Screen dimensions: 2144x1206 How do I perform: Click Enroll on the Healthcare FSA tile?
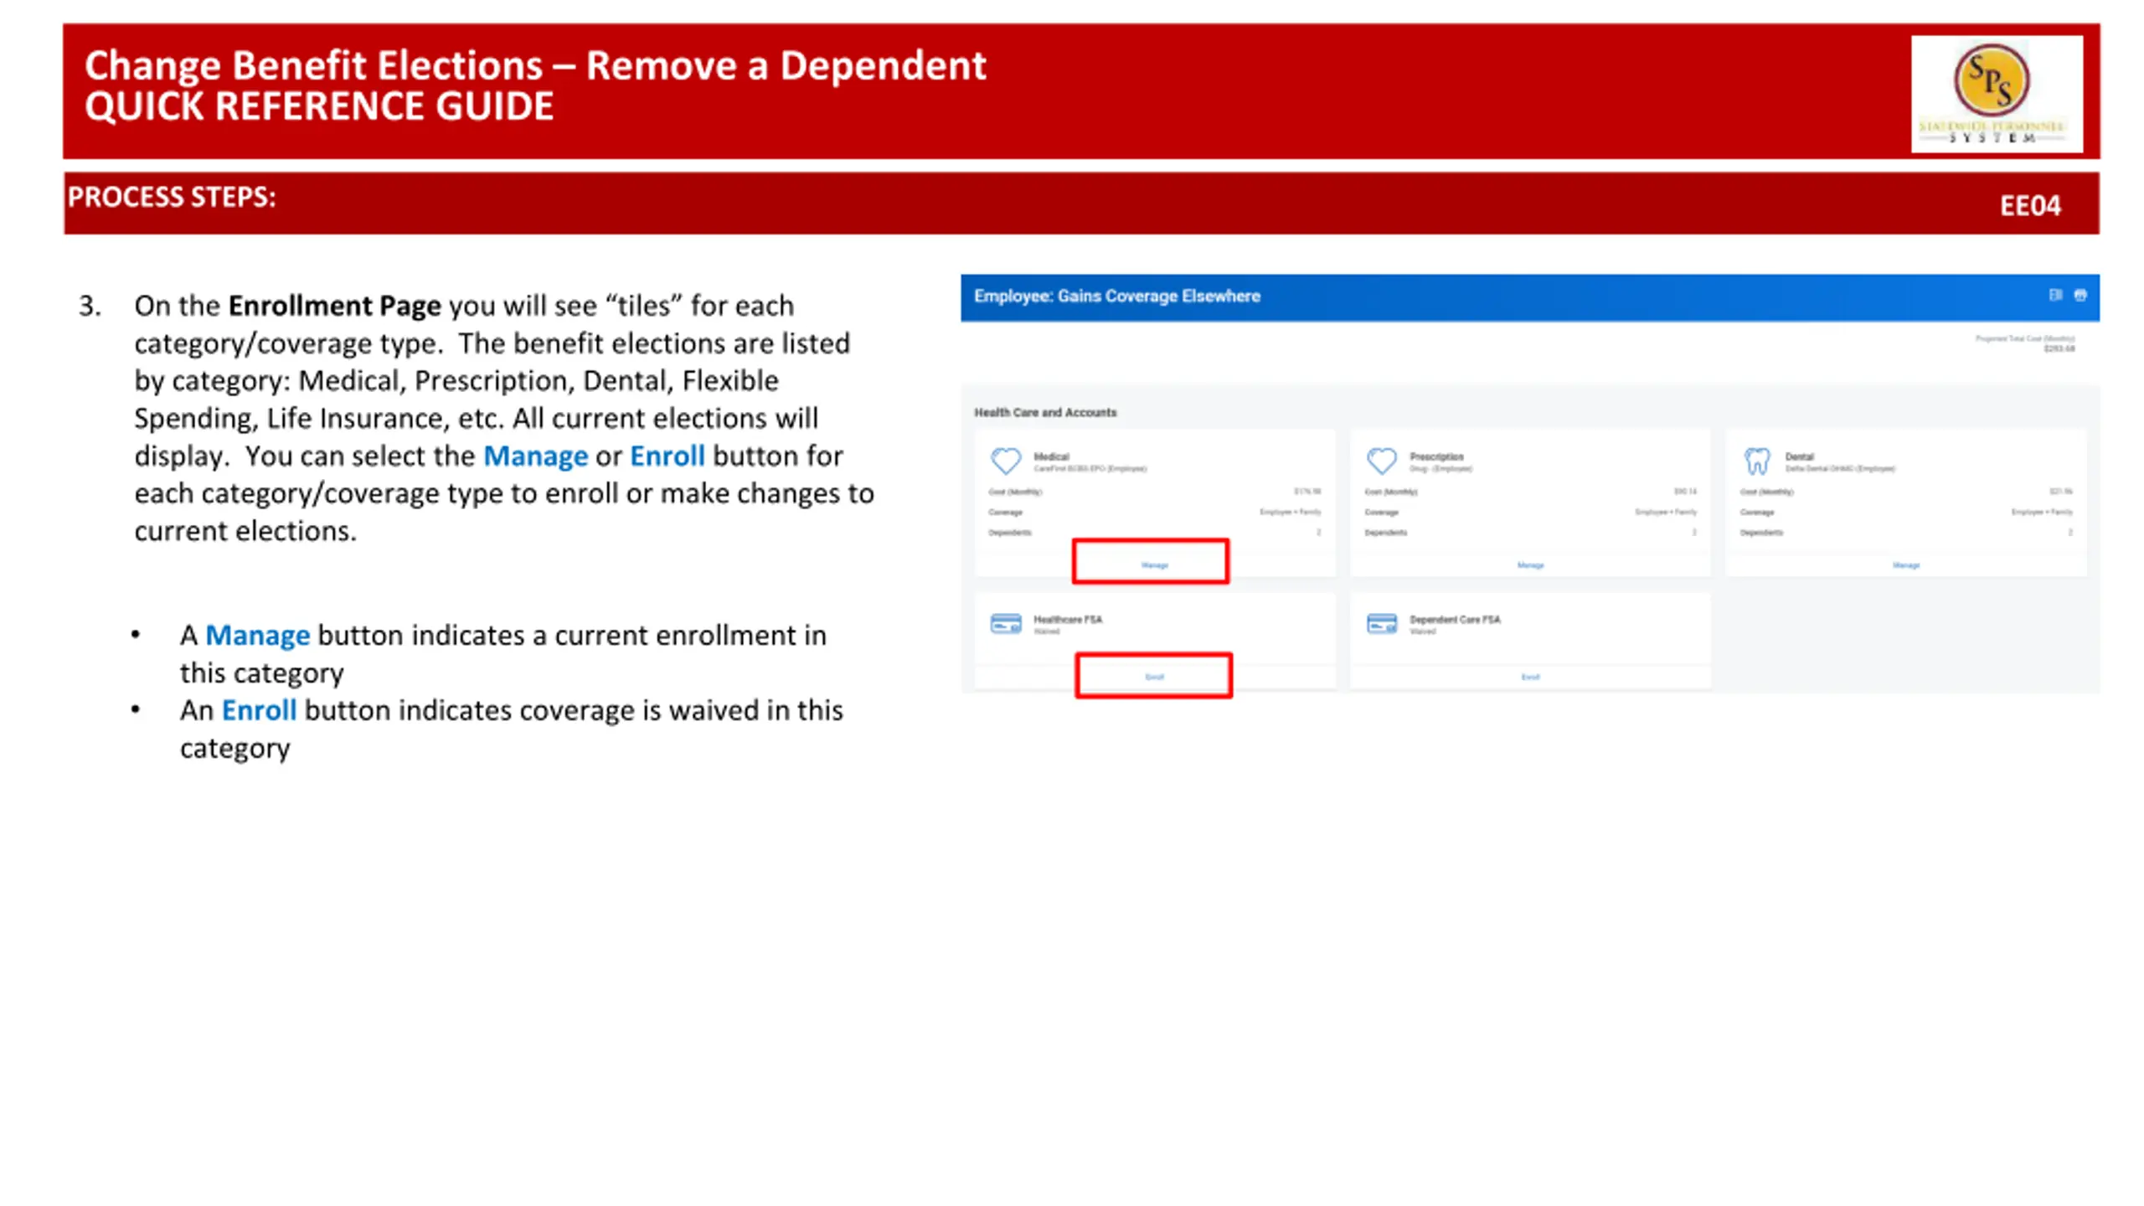[x=1154, y=677]
